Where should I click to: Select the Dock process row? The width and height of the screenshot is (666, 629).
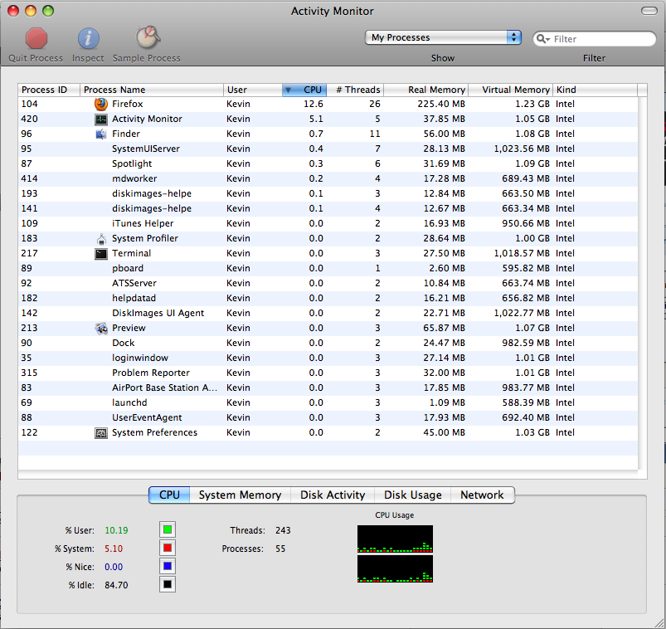coord(328,343)
